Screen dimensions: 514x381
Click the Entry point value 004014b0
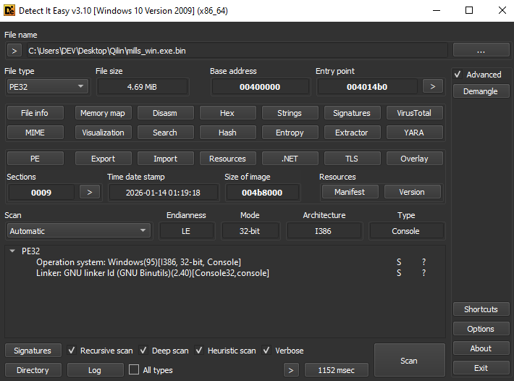(x=367, y=87)
